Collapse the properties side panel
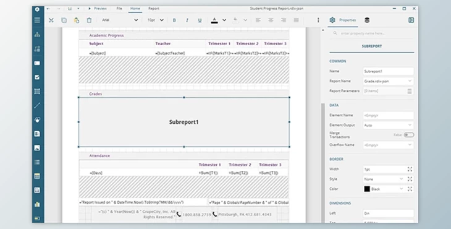Viewport: 451px width, 229px height. point(411,20)
